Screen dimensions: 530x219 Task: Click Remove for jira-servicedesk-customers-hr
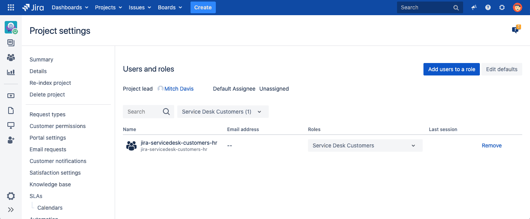pyautogui.click(x=492, y=145)
